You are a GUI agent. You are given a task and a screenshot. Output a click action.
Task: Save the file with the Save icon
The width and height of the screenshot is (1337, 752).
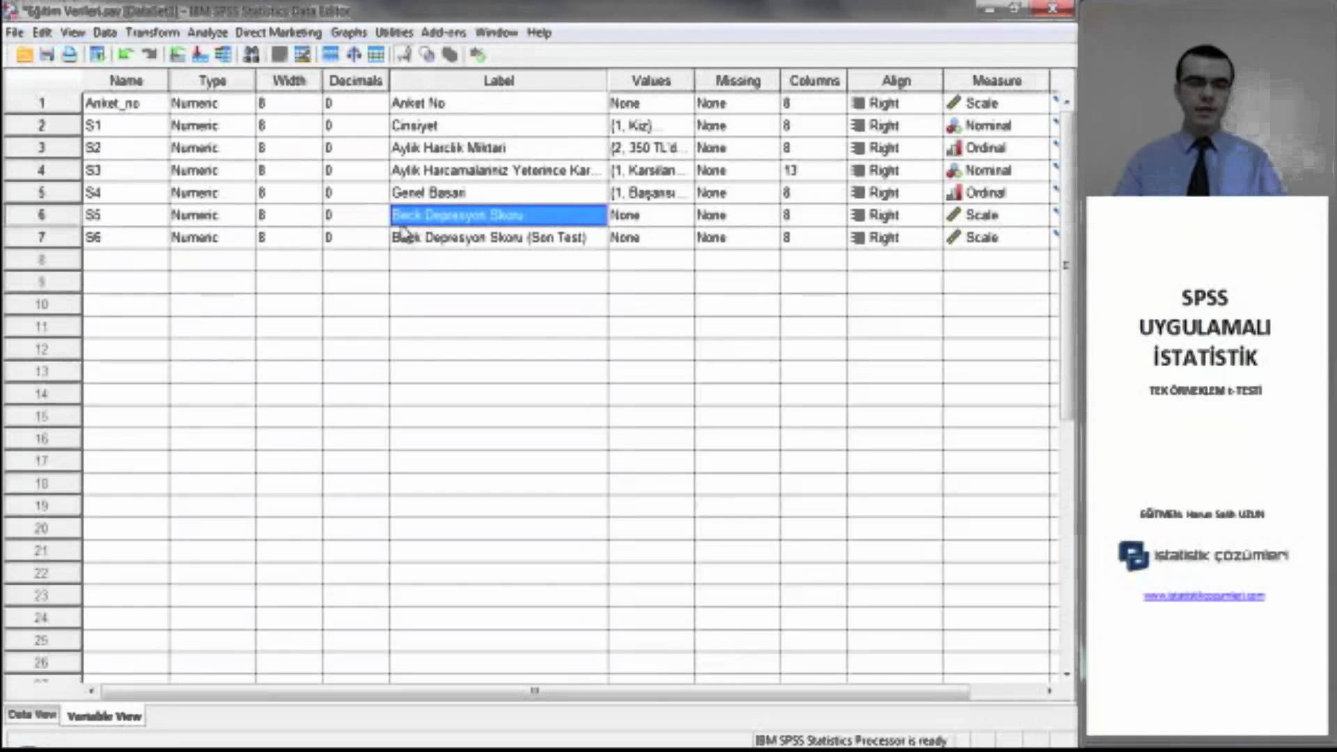47,54
